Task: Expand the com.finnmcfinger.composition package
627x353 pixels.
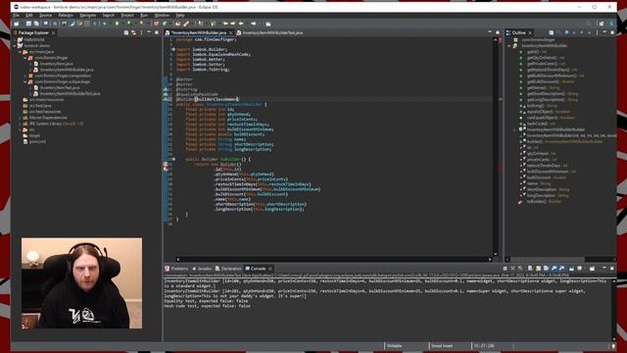Action: [25, 76]
